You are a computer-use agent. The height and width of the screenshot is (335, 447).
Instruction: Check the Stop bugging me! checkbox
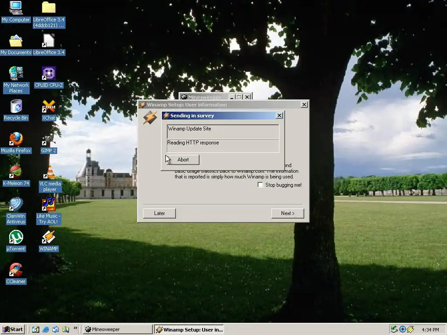(260, 185)
